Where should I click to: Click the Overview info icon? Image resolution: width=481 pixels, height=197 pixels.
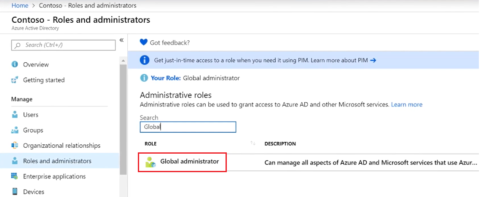pos(15,64)
